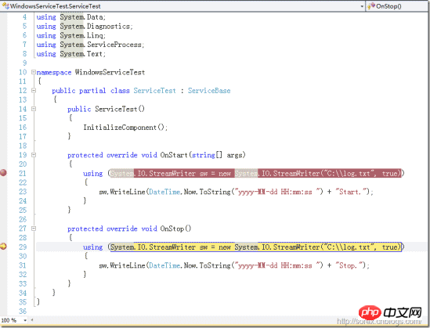This screenshot has height=328, width=430.
Task: Click the red breakpoint marker at line 21
Action: [x=3, y=173]
